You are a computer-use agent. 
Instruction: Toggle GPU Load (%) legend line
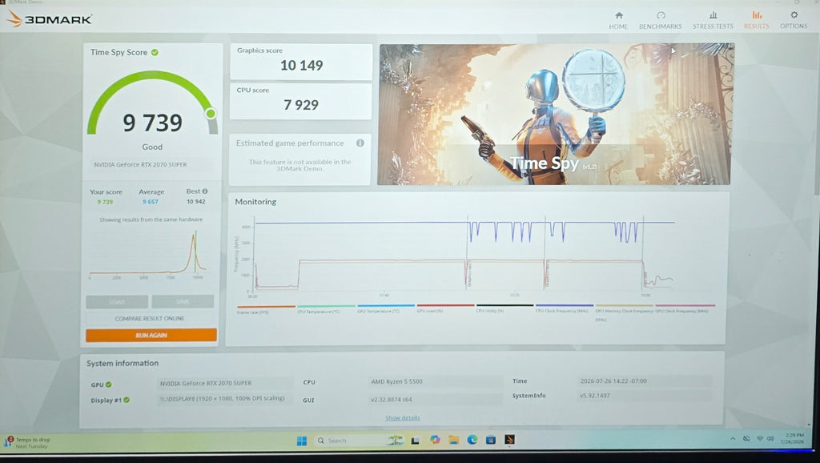pyautogui.click(x=445, y=308)
